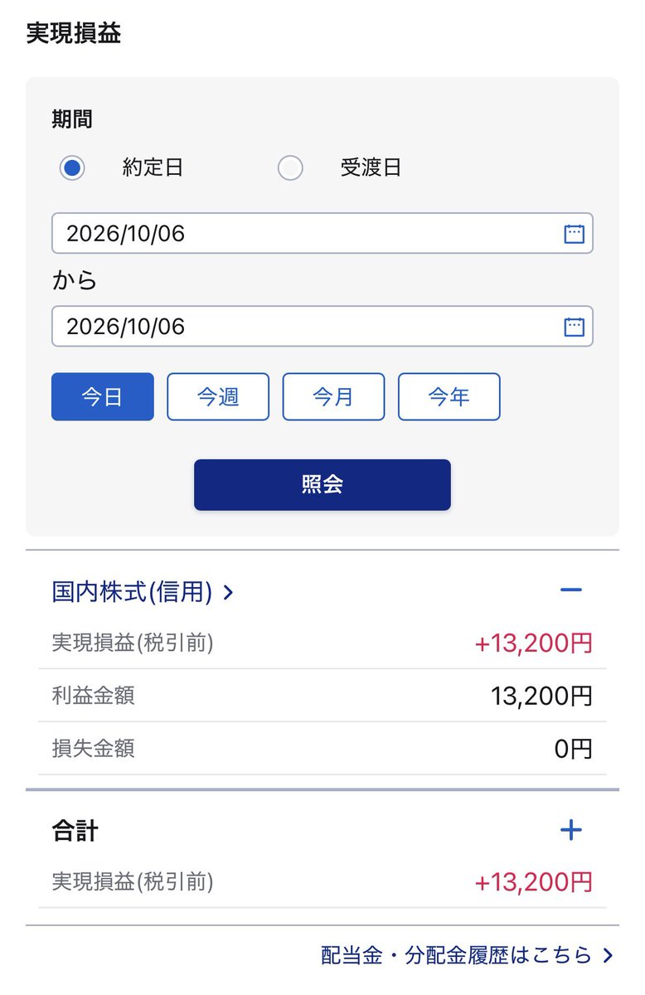
Task: Open calendar picker for end date
Action: (x=574, y=327)
